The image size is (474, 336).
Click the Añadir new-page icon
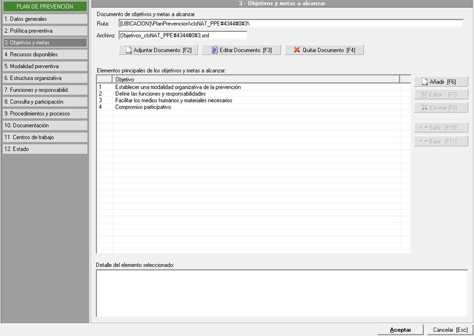coord(425,82)
